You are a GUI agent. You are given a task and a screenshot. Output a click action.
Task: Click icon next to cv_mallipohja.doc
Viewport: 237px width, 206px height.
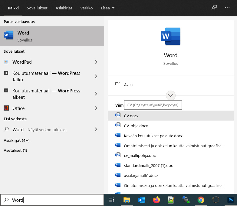[x=118, y=155]
